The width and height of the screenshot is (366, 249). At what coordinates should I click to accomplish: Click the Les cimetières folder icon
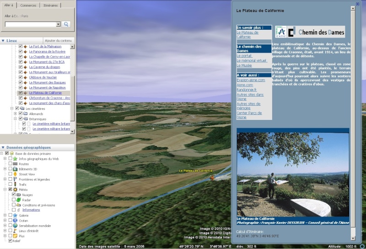pyautogui.click(x=22, y=108)
